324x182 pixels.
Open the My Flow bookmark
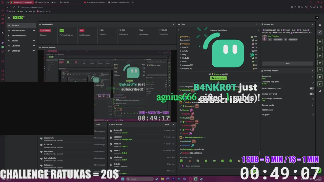pyautogui.click(x=11, y=11)
